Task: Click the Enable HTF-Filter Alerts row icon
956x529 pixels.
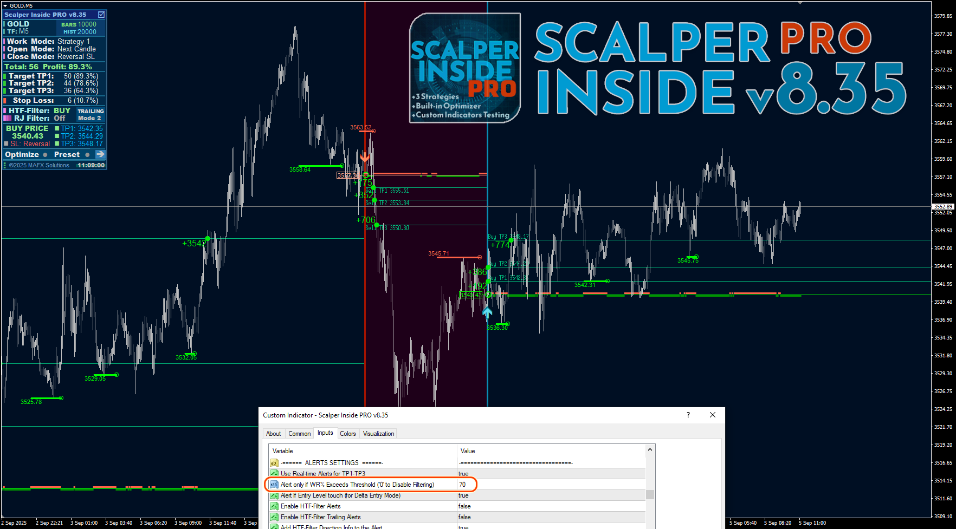Action: pos(274,506)
